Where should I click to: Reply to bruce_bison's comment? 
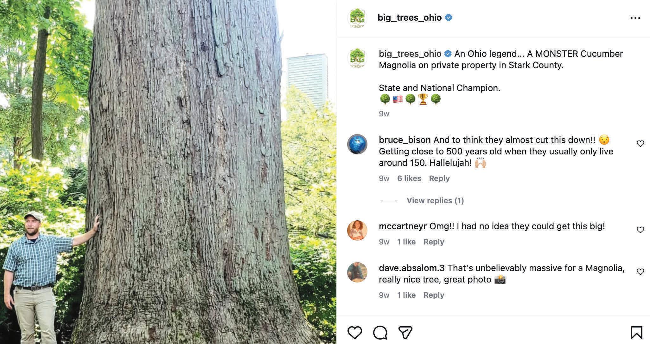coord(439,178)
